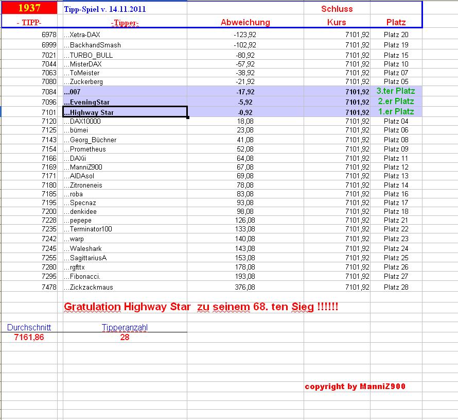This screenshot has height=420, width=458.
Task: Click the '...Zuckerberg' cell
Action: coord(125,81)
